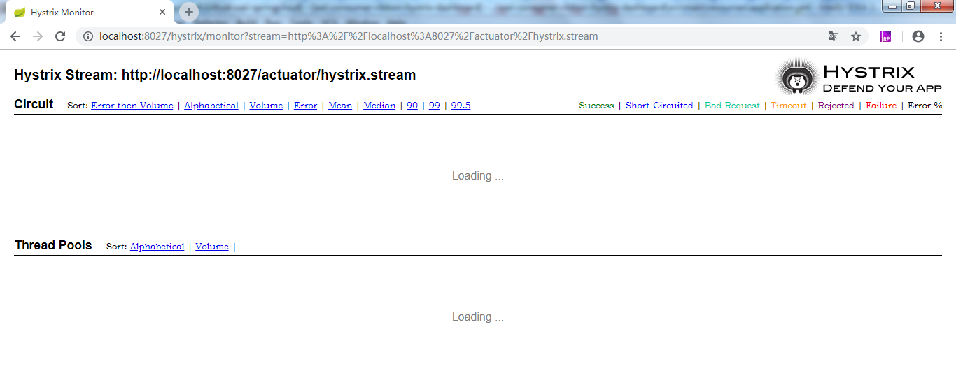The height and width of the screenshot is (371, 956).
Task: Sort circuits by 90th percentile
Action: [x=412, y=106]
